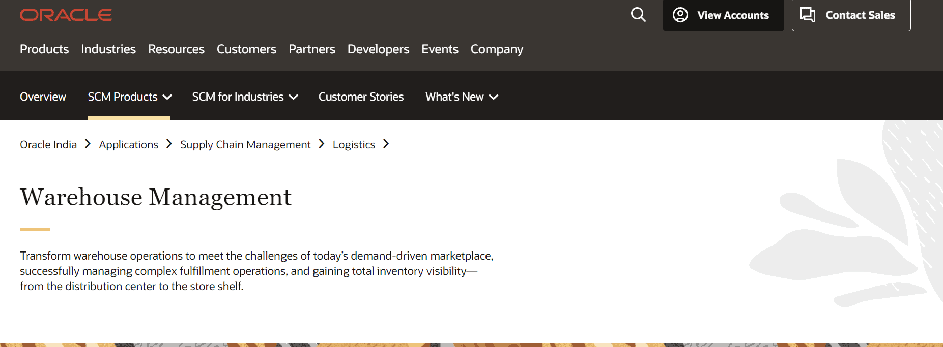Click the Oracle logo
Image resolution: width=943 pixels, height=347 pixels.
66,15
